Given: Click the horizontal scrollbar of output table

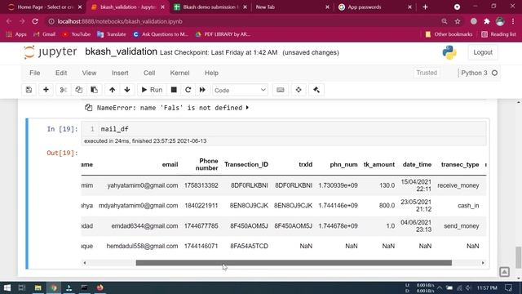Looking at the screenshot, I should [x=294, y=263].
